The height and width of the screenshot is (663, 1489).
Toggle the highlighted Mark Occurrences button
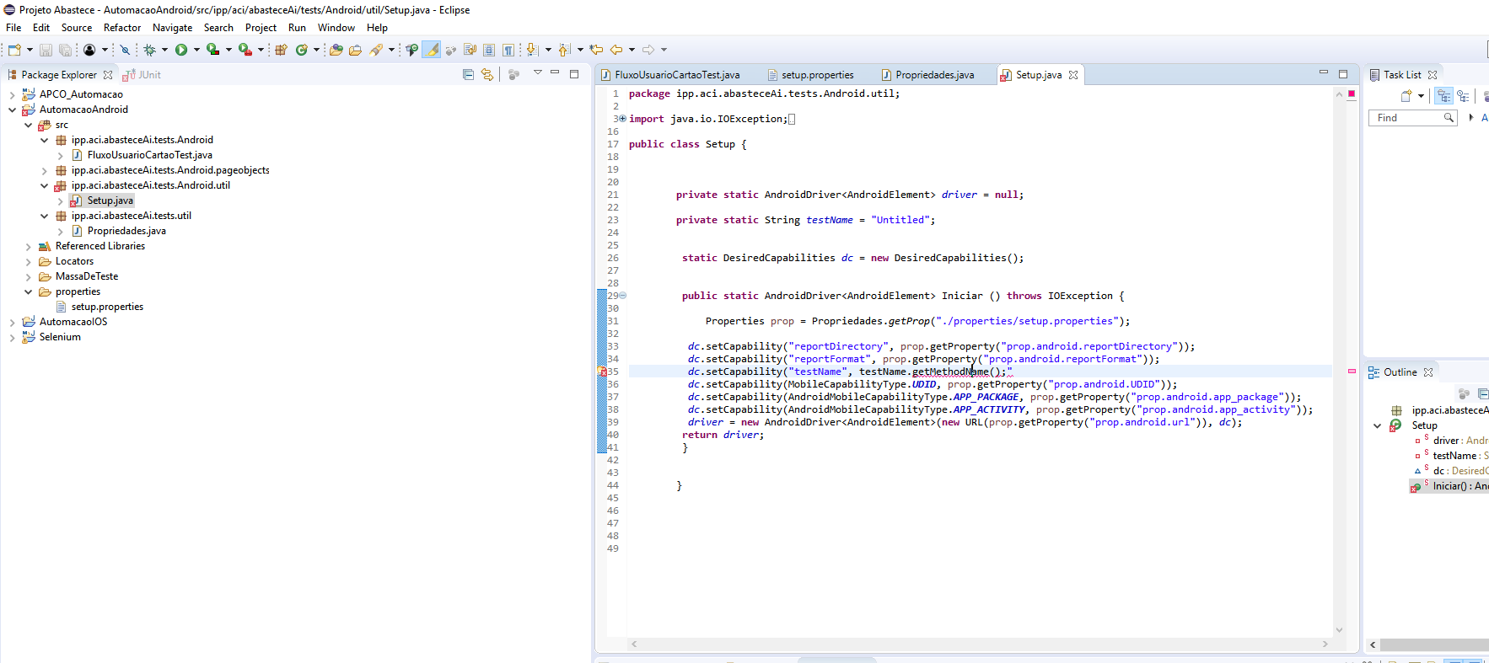(x=431, y=50)
